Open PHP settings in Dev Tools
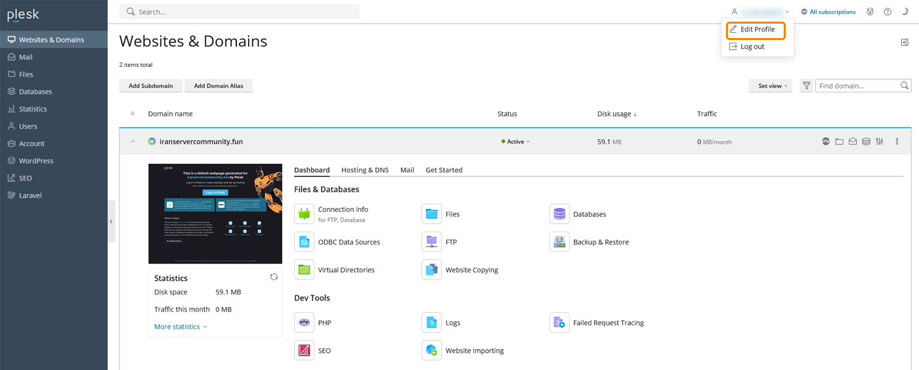 click(x=304, y=322)
